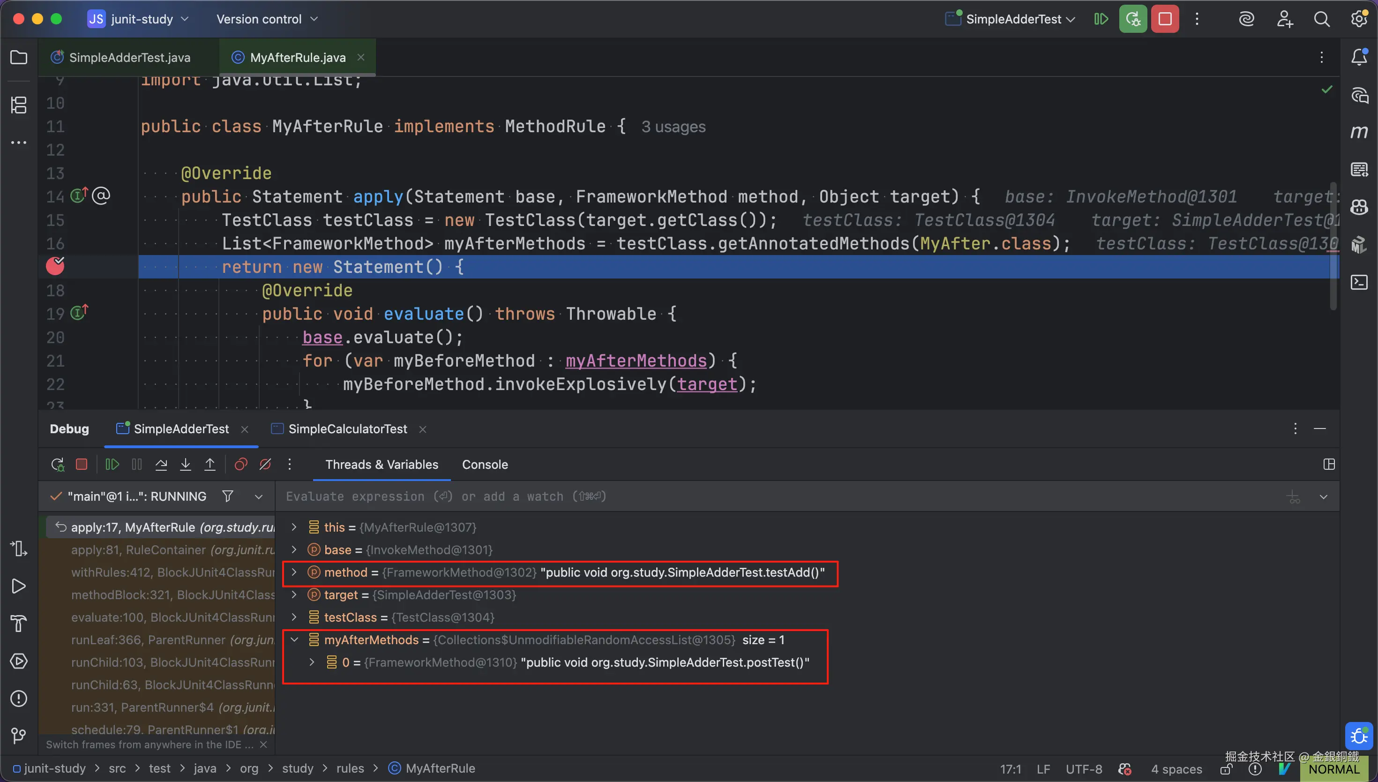Toggle Mute Breakpoints in the debug toolbar
This screenshot has width=1378, height=782.
point(265,465)
